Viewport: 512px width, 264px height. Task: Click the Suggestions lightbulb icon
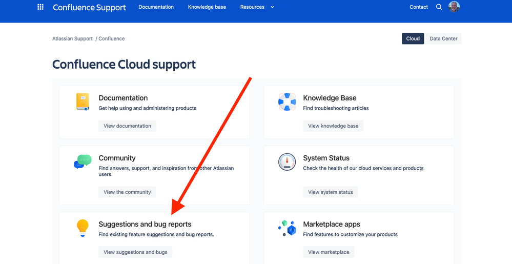(83, 228)
